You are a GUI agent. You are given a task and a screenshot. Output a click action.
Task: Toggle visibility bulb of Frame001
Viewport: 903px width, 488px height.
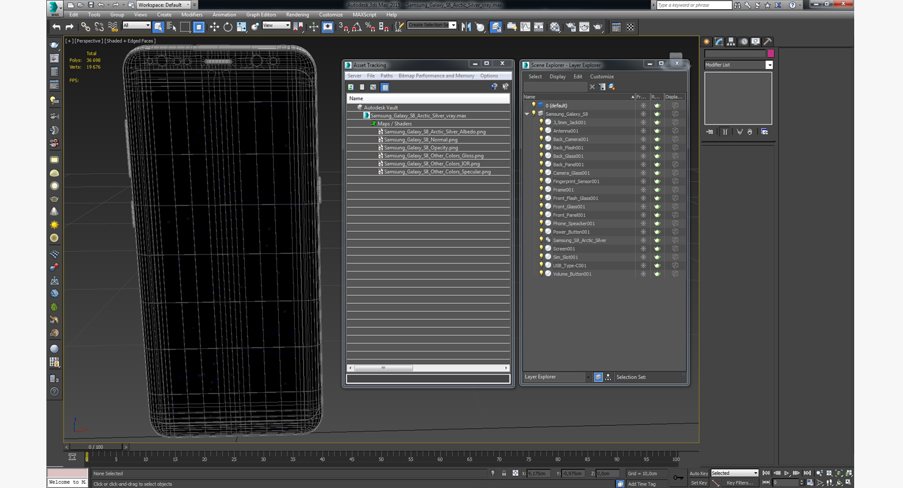pyautogui.click(x=541, y=190)
